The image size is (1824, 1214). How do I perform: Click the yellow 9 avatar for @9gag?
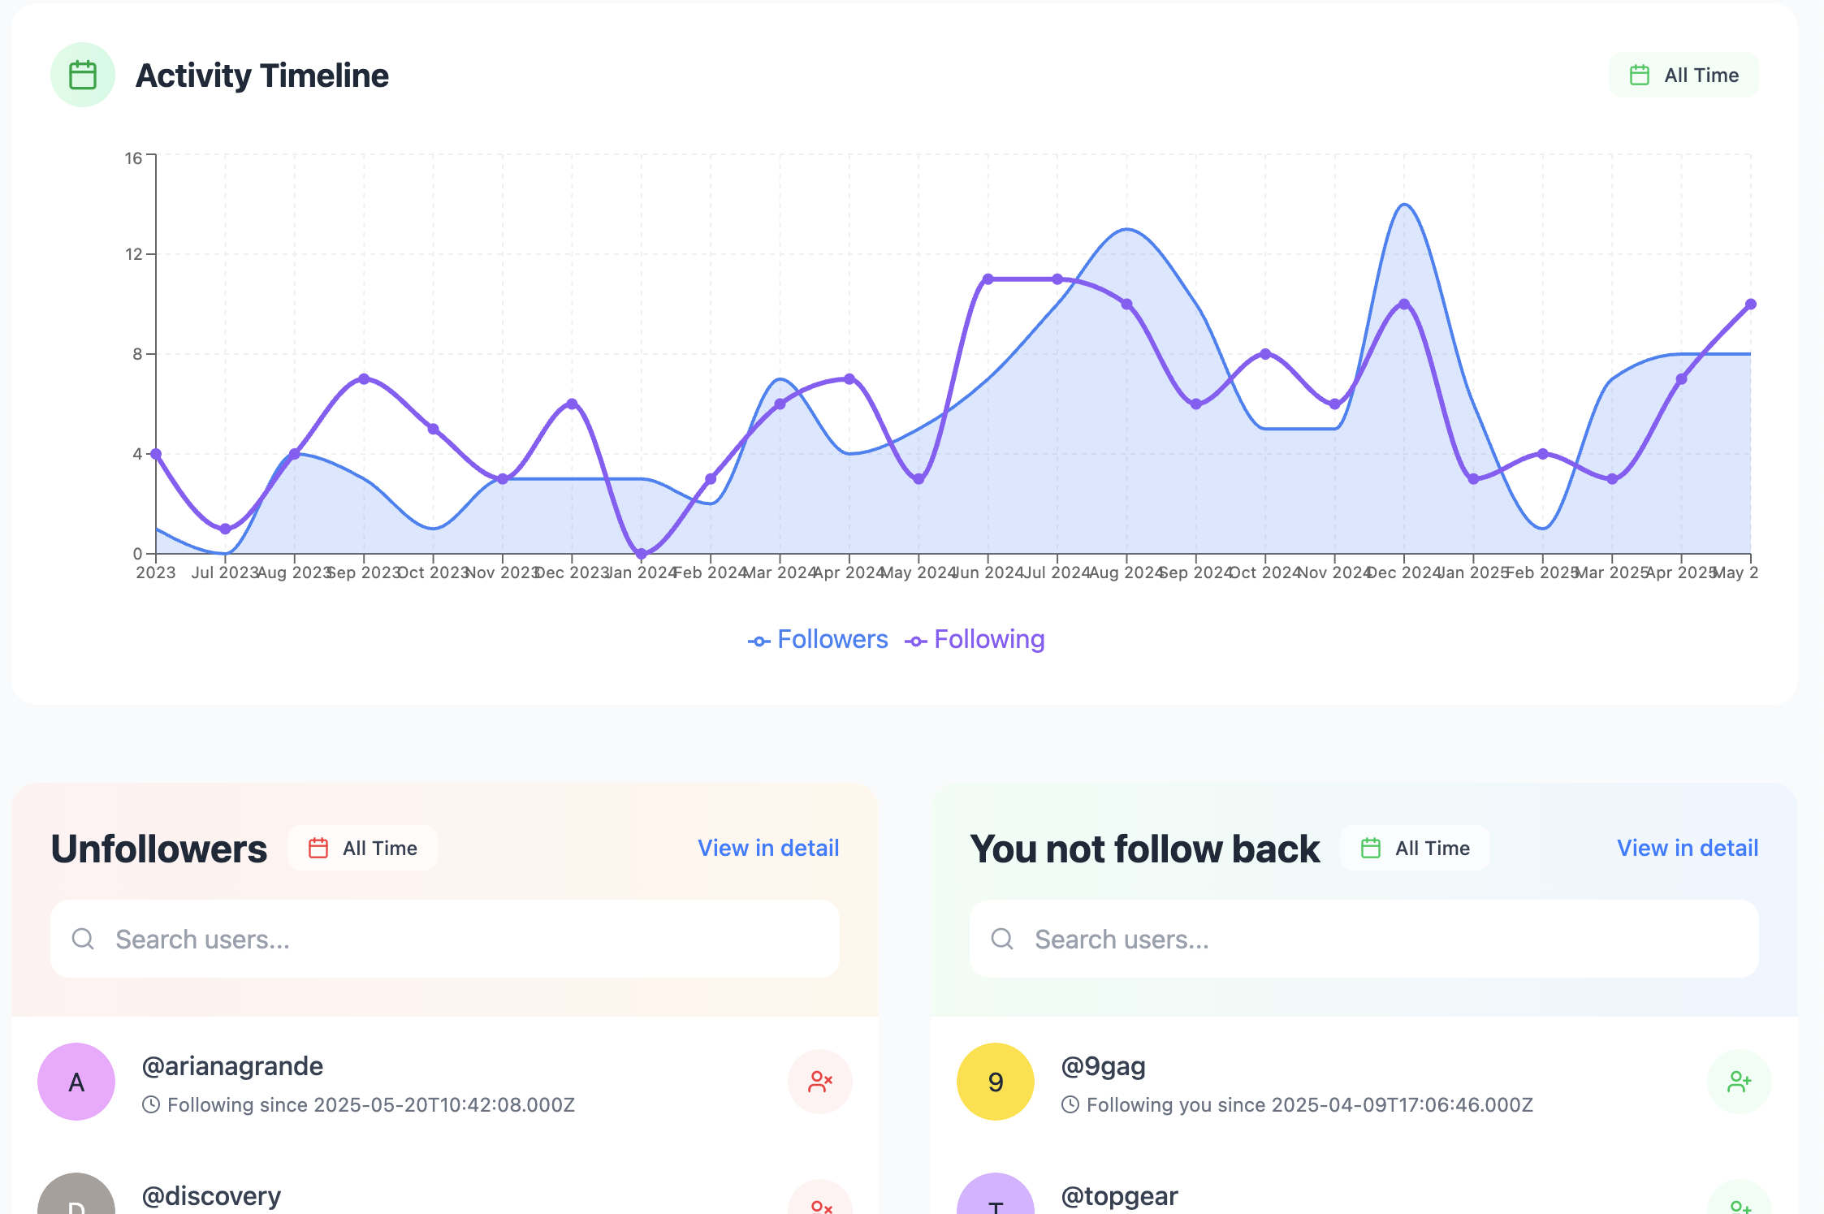tap(995, 1082)
